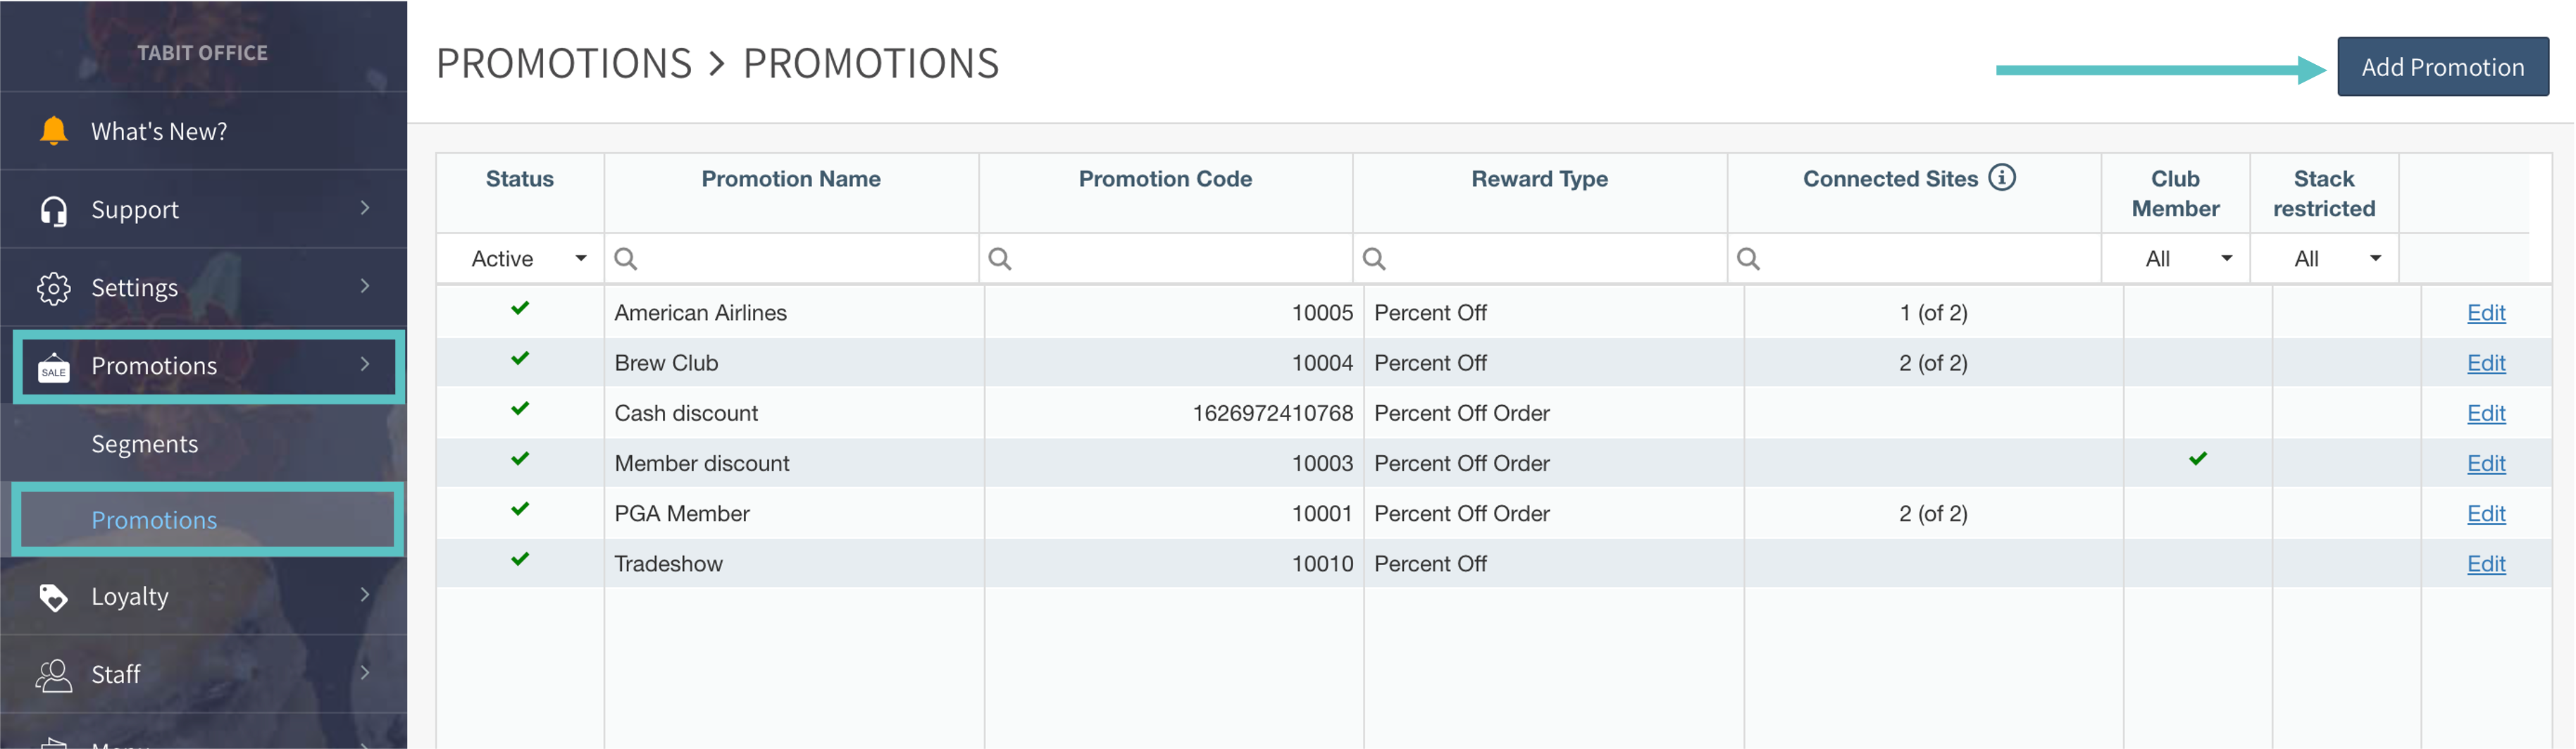Click Edit link for Brew Club promotion
The image size is (2576, 749).
(2485, 363)
